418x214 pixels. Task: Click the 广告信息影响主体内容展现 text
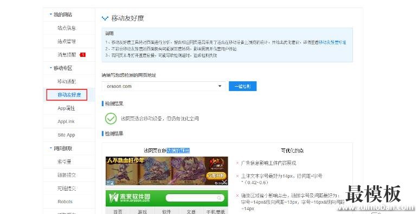pos(268,163)
